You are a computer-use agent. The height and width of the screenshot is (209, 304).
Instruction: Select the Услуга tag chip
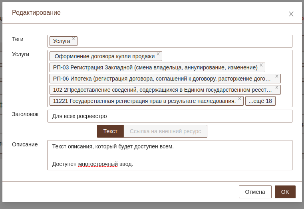pos(61,41)
